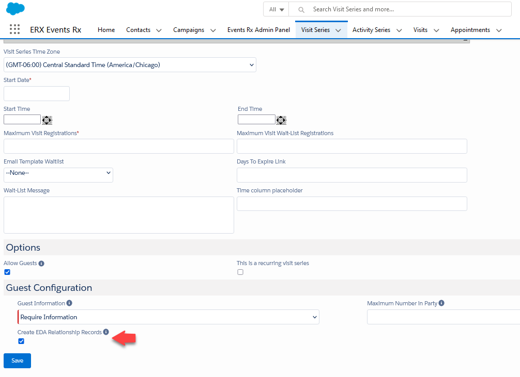Viewport: 520px width, 377px height.
Task: Click the End Time picker icon
Action: click(281, 120)
